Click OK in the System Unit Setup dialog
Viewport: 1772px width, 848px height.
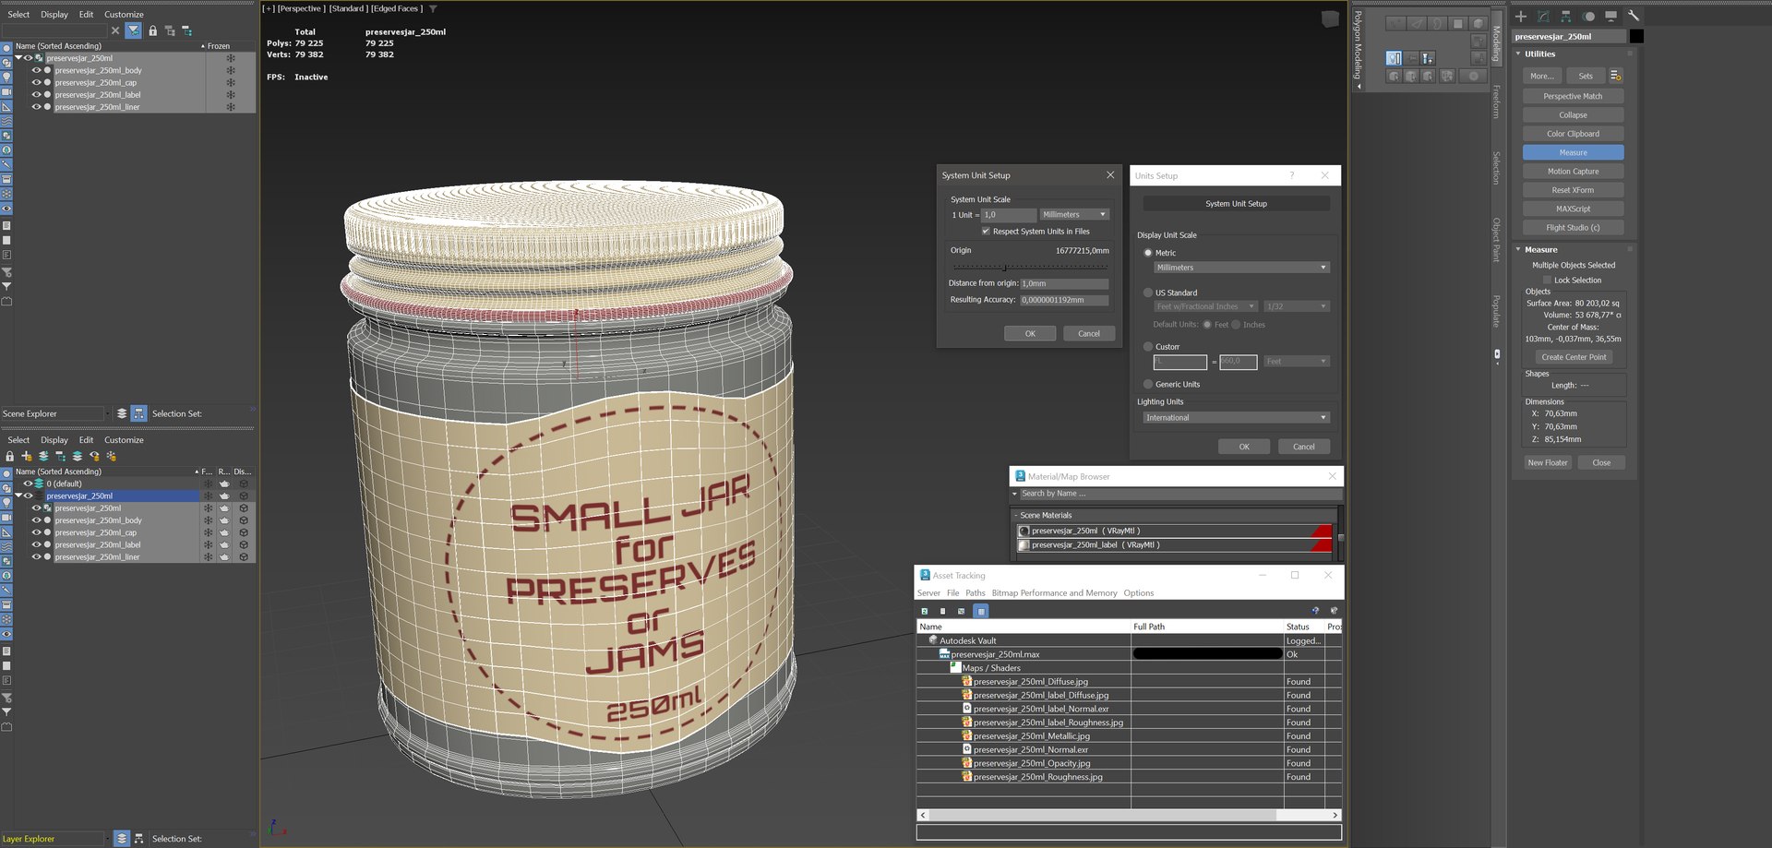(x=1030, y=334)
